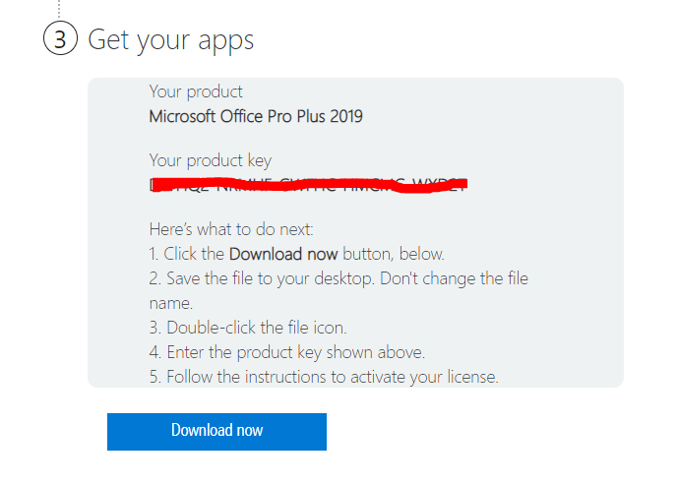Image resolution: width=677 pixels, height=485 pixels.
Task: Click the Your product key label
Action: pos(210,160)
